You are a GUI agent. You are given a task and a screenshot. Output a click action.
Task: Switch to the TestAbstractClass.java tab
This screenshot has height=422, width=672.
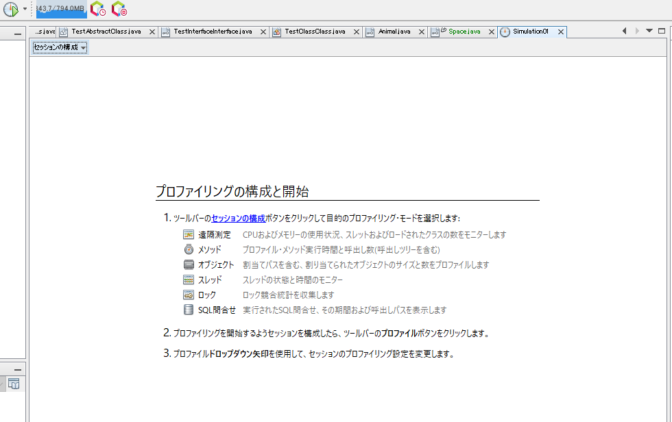[x=106, y=32]
